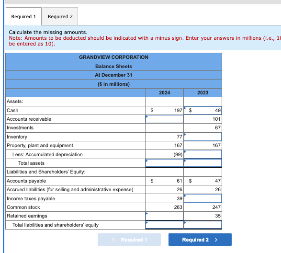This screenshot has height=253, width=281.
Task: Click the 2024 Accounts payable value 61
Action: [180, 181]
